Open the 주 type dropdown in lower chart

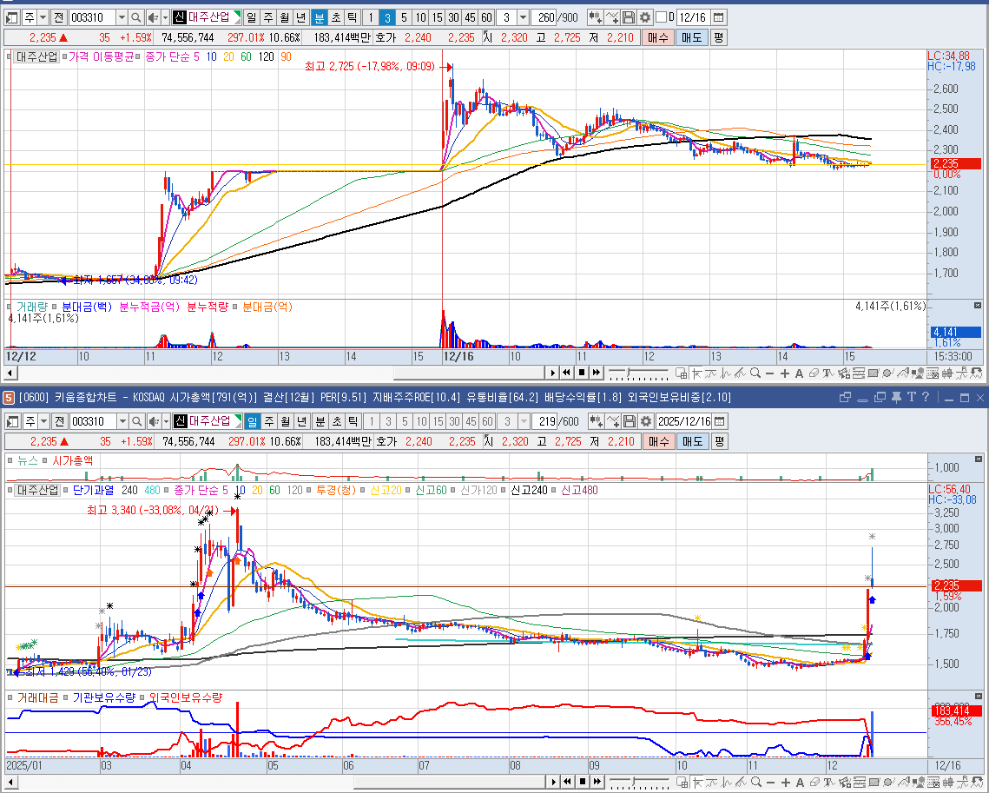43,420
